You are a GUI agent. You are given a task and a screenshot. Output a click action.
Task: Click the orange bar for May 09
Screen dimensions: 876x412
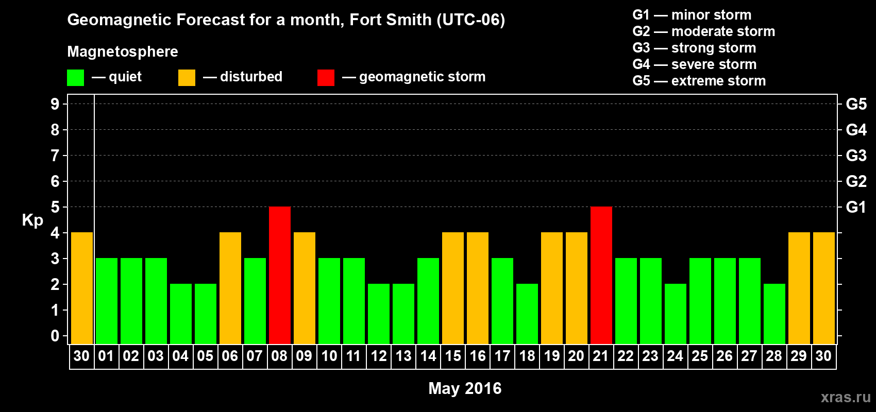[x=305, y=288]
